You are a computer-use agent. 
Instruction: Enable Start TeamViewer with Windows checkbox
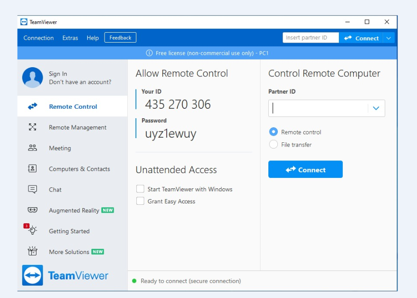(x=140, y=189)
